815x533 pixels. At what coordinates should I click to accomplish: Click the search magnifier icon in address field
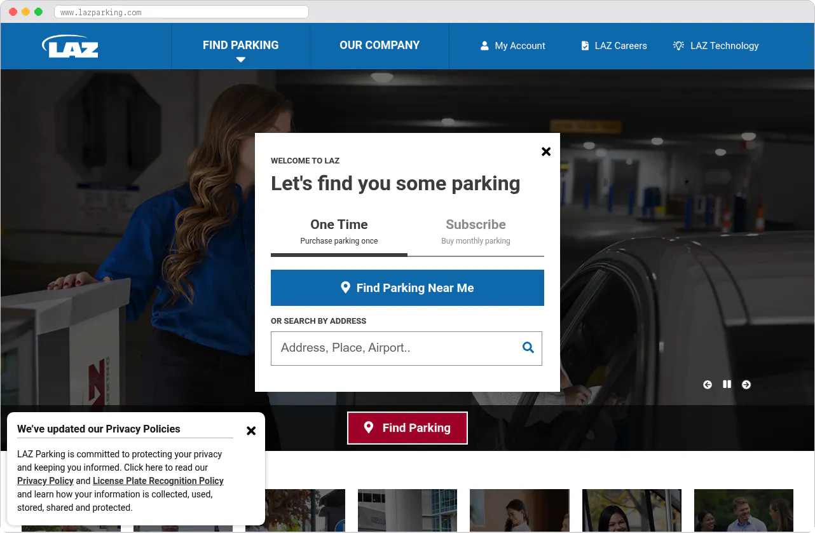(528, 347)
